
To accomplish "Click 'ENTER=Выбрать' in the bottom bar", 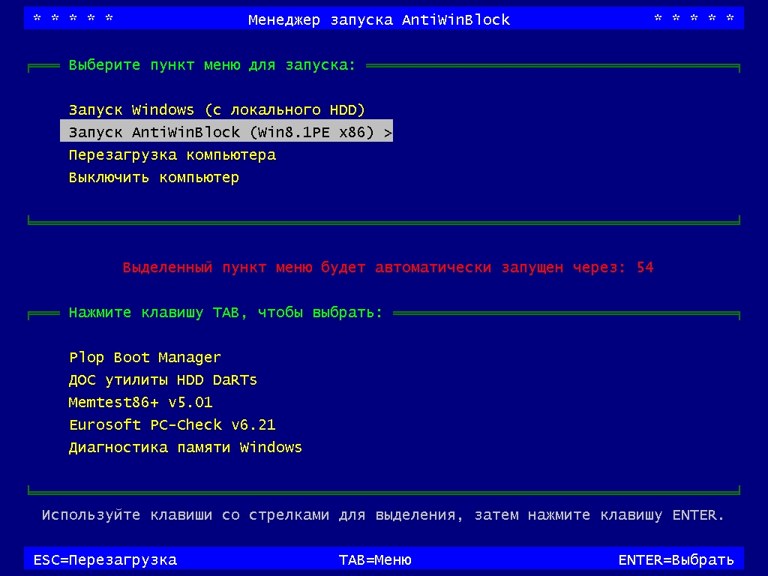I will [676, 559].
